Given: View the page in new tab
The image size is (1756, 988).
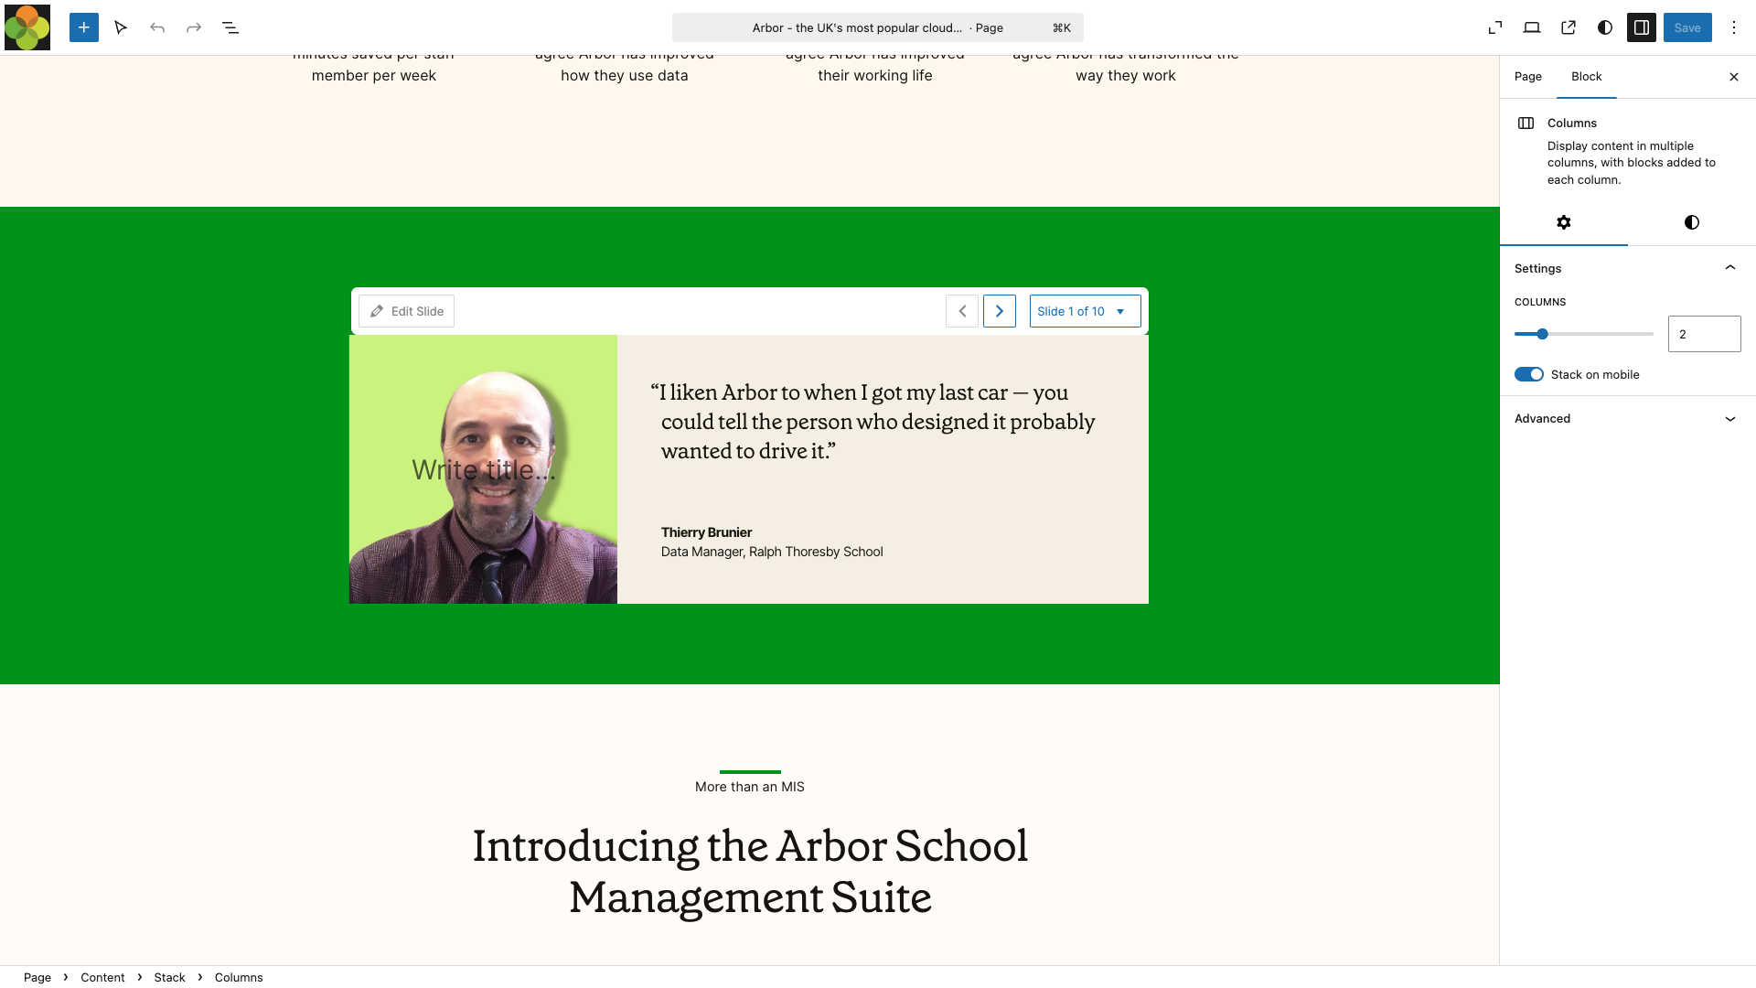Looking at the screenshot, I should point(1569,27).
